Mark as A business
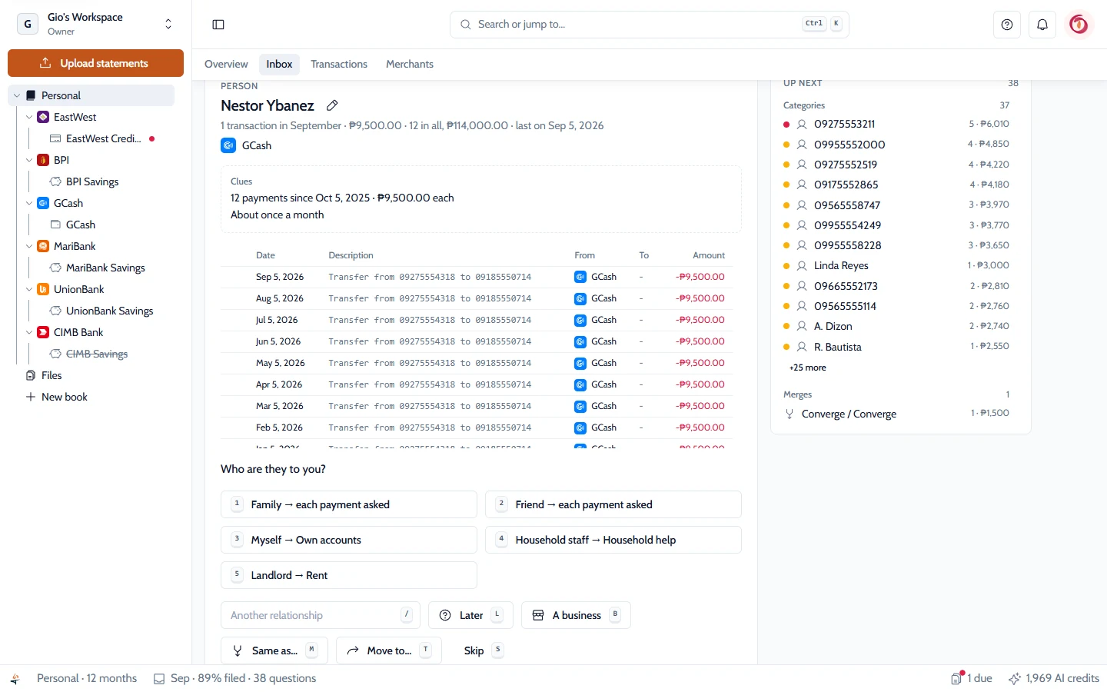 click(x=576, y=615)
